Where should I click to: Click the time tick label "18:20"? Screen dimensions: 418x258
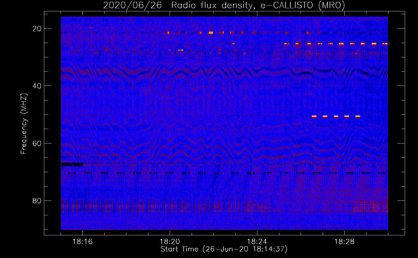coord(170,242)
